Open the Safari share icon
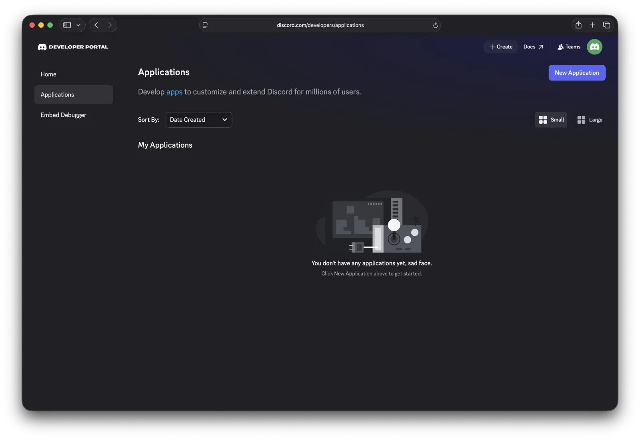The image size is (640, 440). 578,25
